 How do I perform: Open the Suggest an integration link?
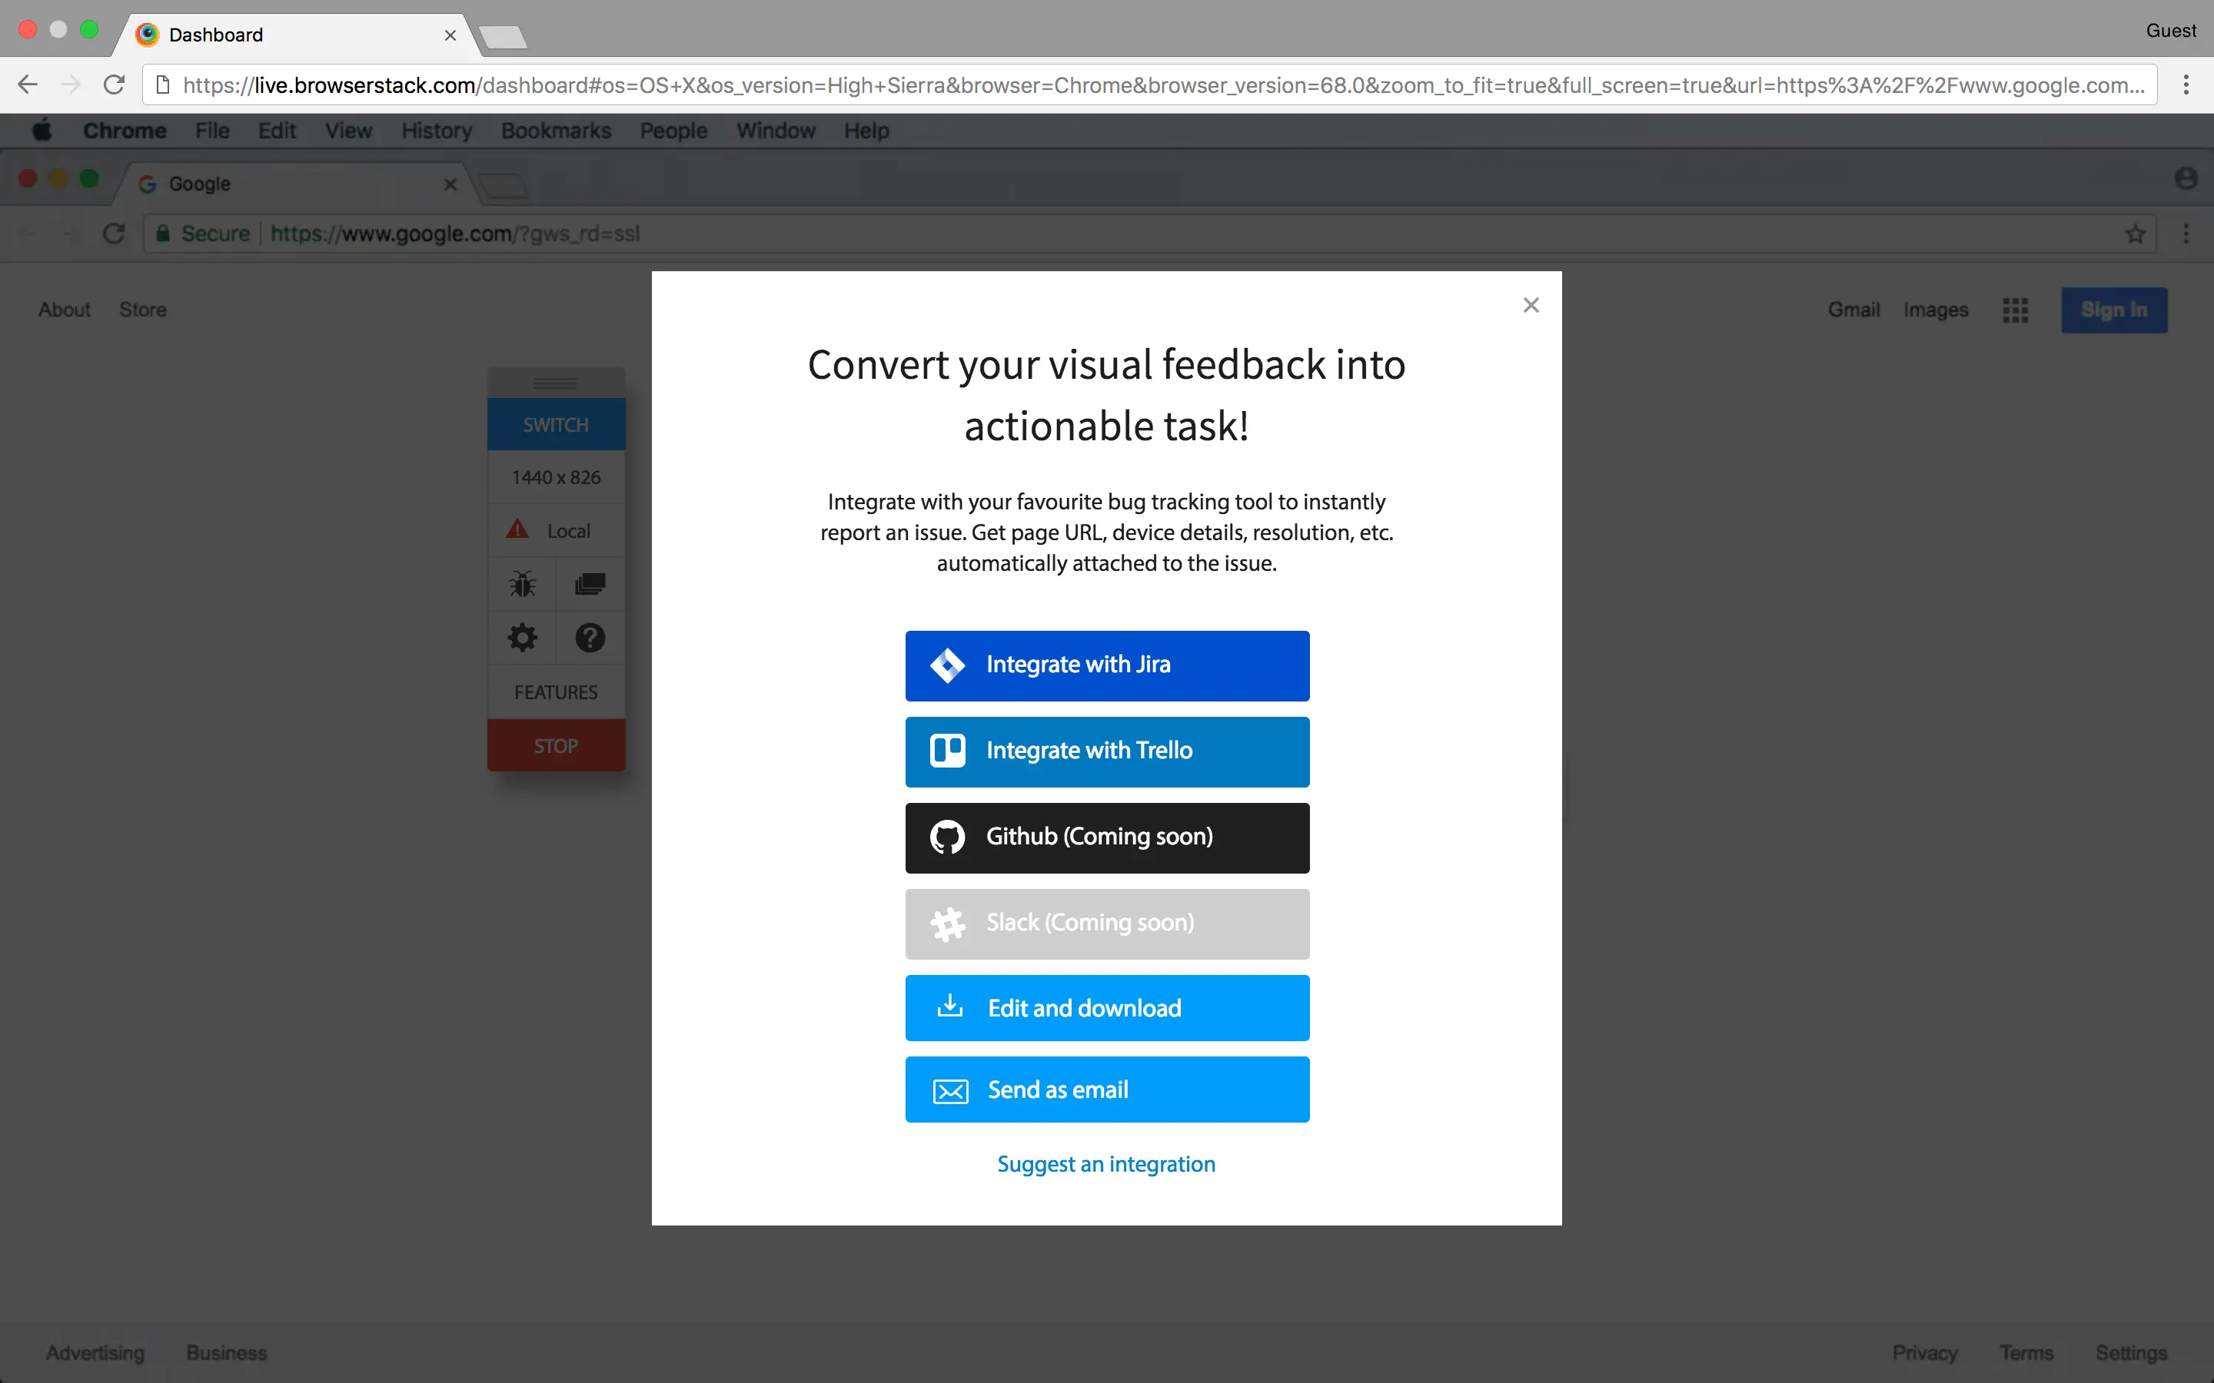click(1106, 1164)
